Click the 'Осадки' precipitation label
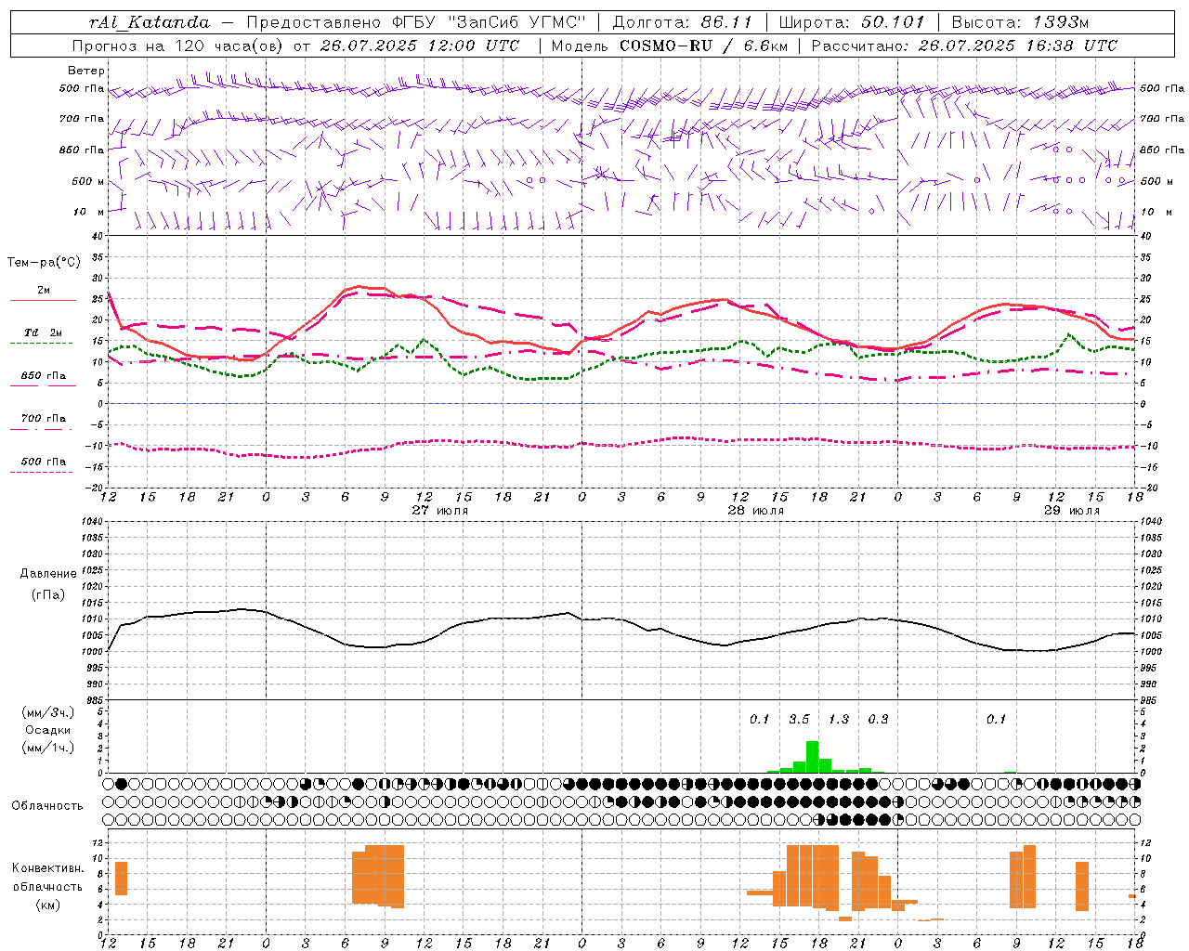 (48, 730)
